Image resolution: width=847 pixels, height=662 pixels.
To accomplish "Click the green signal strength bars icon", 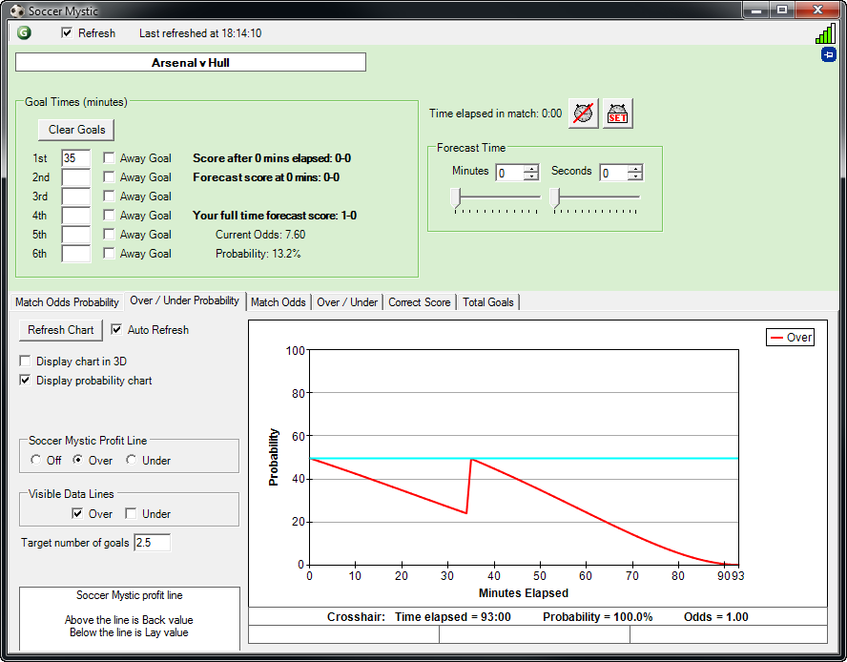I will [825, 34].
